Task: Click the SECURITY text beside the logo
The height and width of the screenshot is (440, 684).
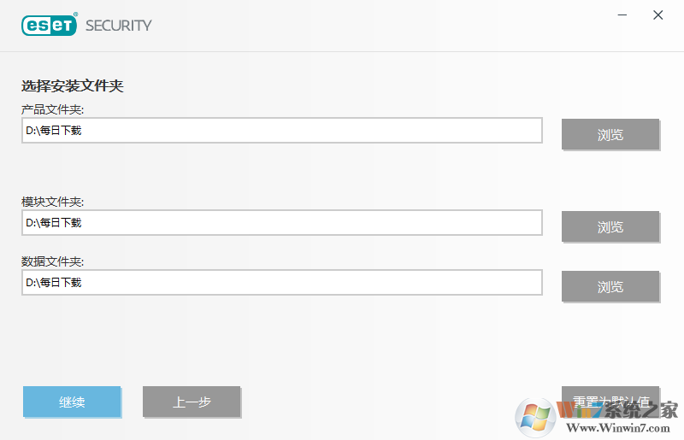Action: 119,26
